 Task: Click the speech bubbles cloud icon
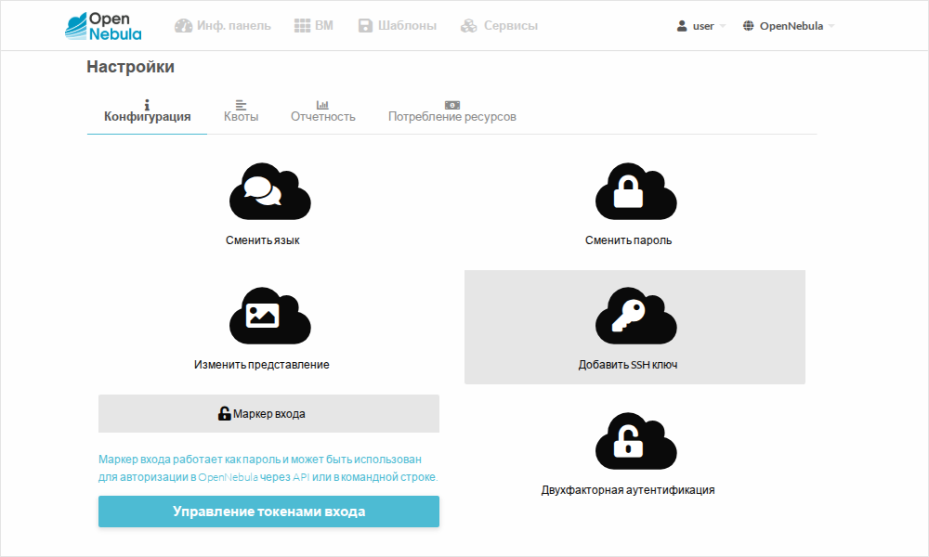269,192
